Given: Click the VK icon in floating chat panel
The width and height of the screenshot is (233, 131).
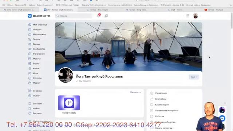Looking at the screenshot, I should coord(222,118).
